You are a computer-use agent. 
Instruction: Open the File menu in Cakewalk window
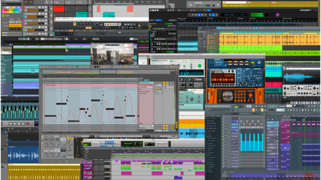coord(58,20)
